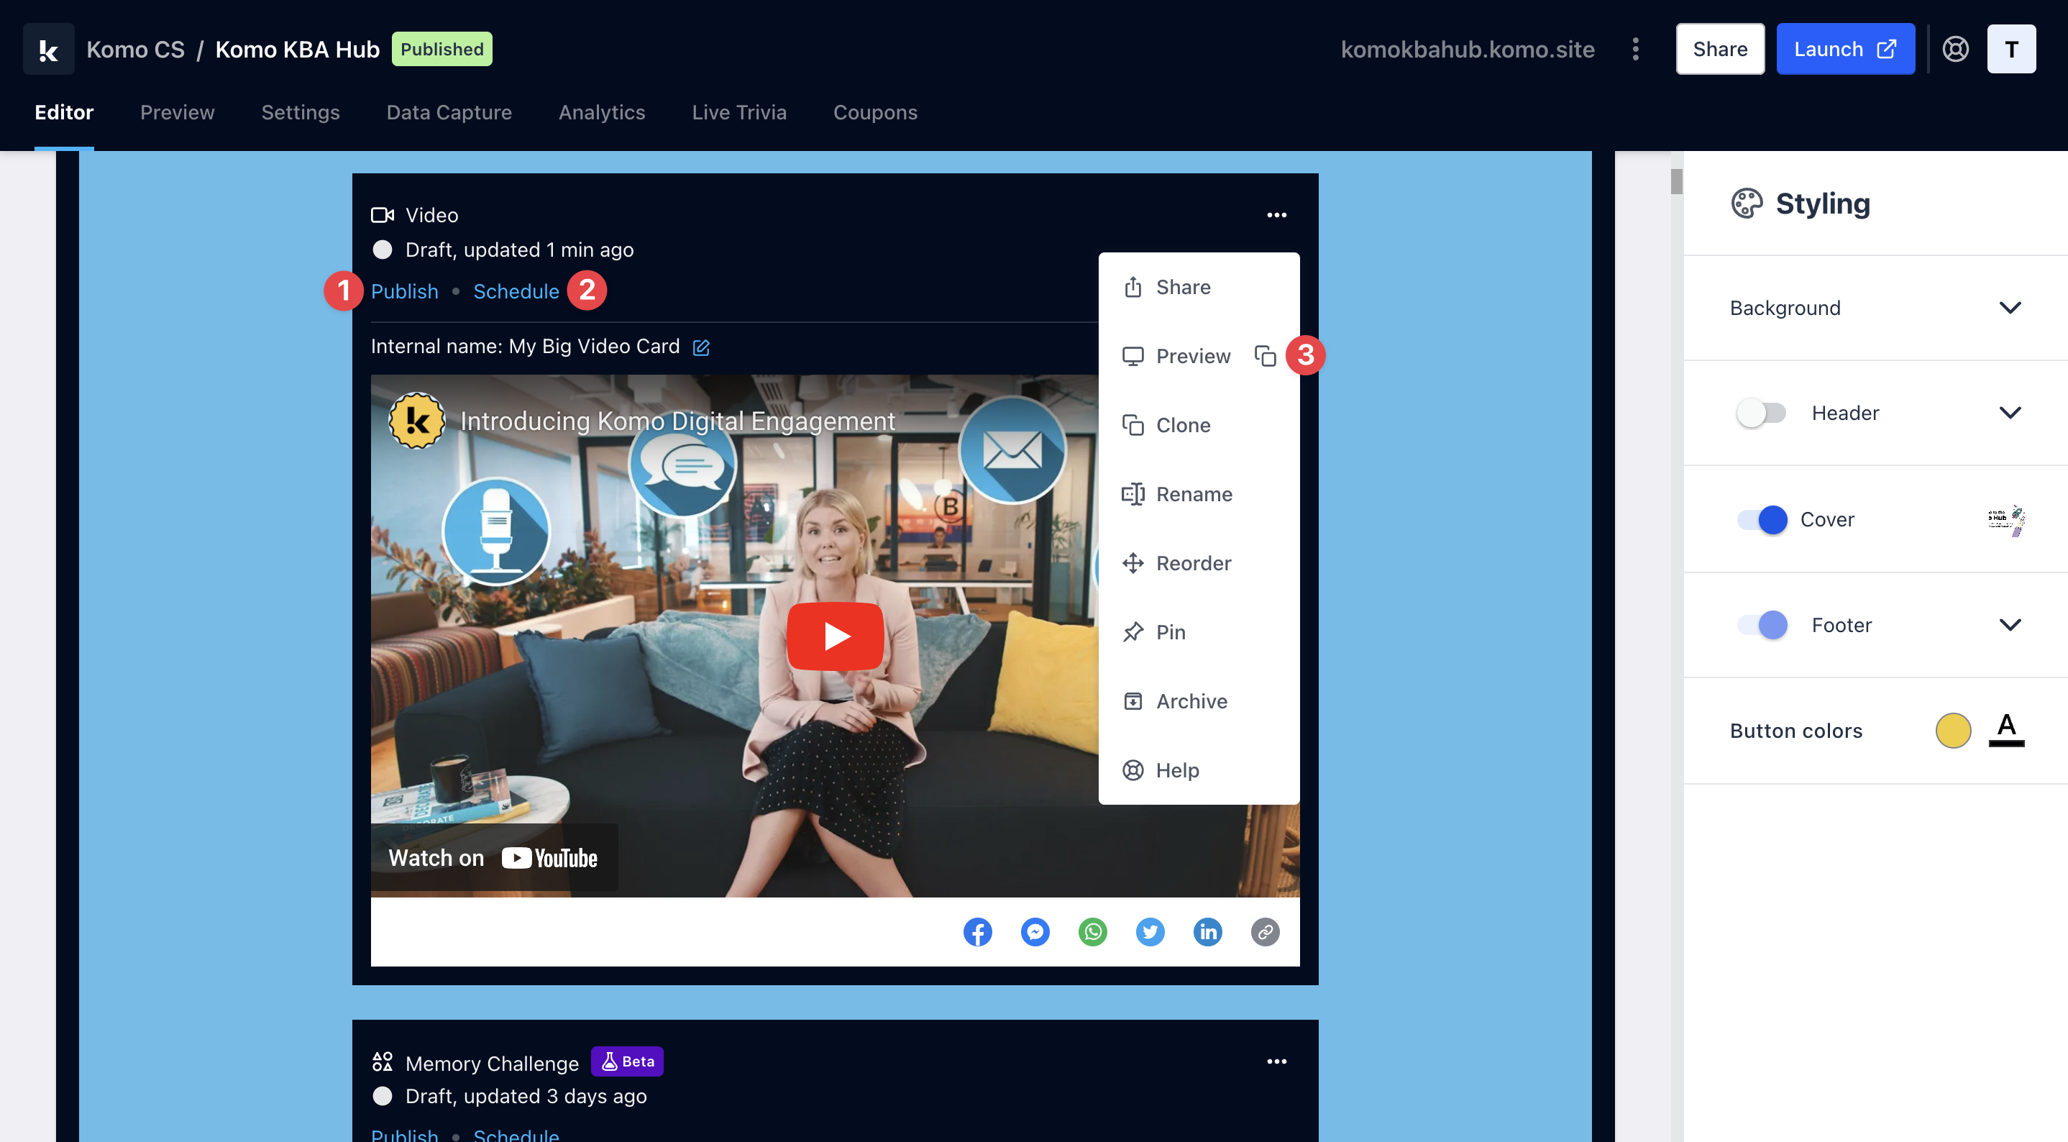Click the copy preview link icon

pos(1264,356)
